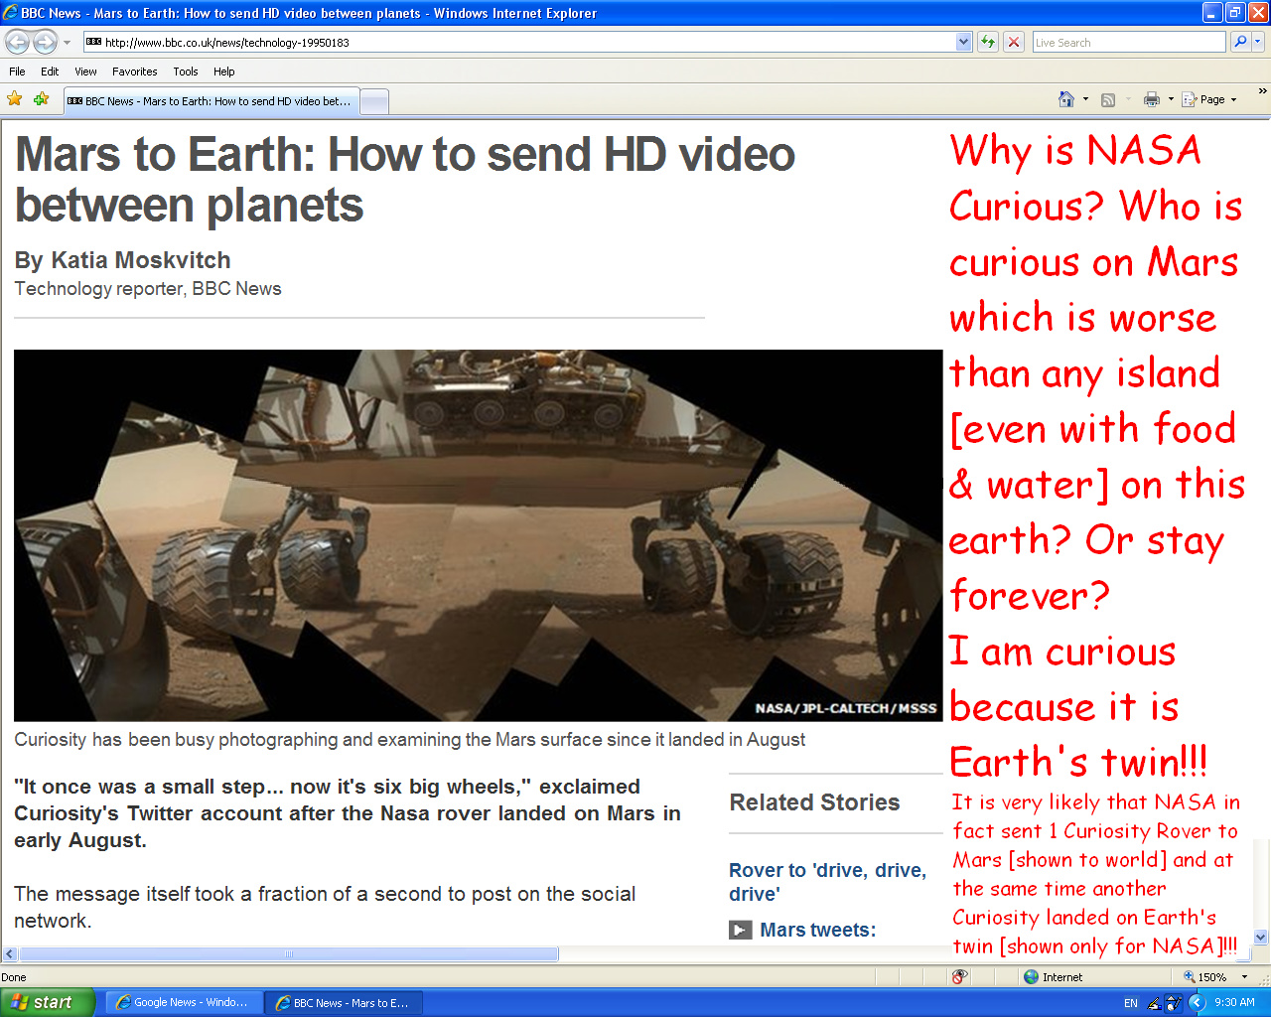Image resolution: width=1271 pixels, height=1017 pixels.
Task: Open the View menu
Action: coord(85,72)
